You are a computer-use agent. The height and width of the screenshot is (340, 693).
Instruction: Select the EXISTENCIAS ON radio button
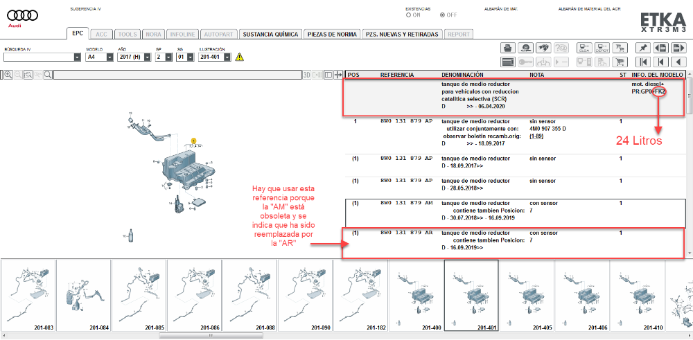pos(408,15)
